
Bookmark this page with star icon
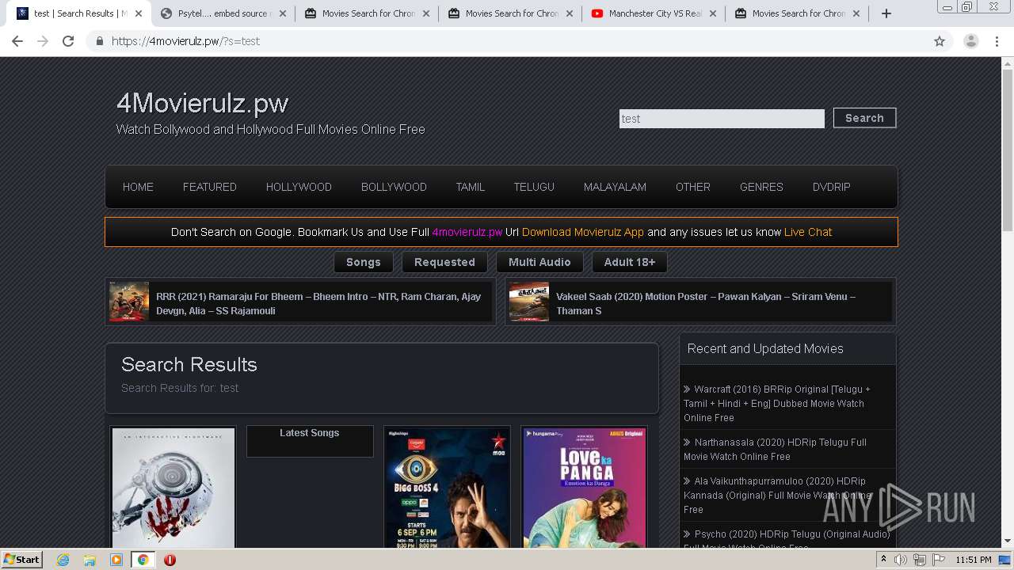[940, 41]
